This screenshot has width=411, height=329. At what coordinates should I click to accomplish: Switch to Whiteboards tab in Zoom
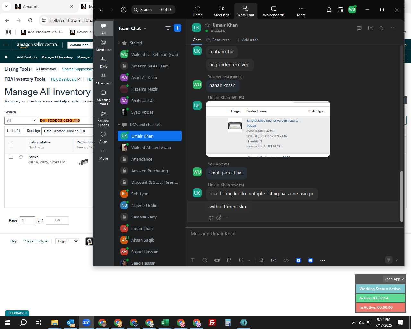point(274,11)
